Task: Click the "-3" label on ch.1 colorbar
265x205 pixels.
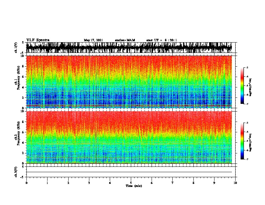Action: (x=247, y=67)
